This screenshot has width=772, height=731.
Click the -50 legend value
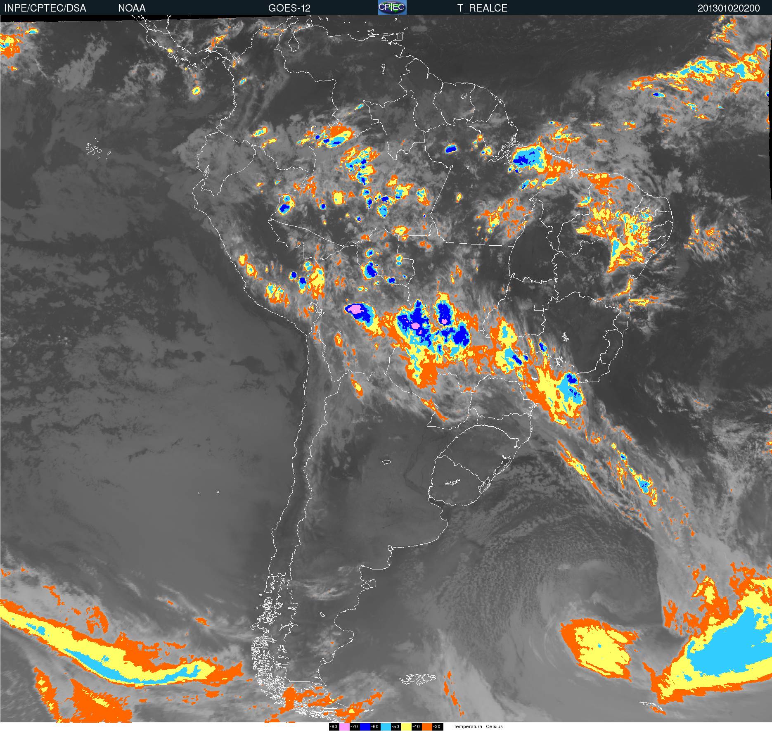tap(396, 726)
